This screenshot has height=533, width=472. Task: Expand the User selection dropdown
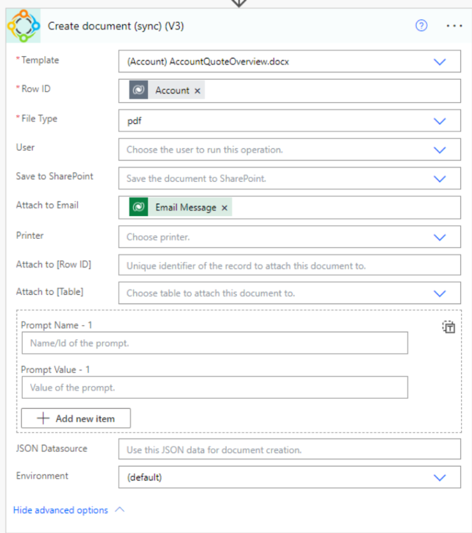pyautogui.click(x=440, y=149)
